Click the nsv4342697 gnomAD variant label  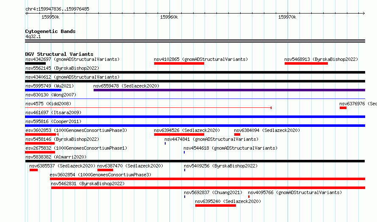tap(72, 59)
